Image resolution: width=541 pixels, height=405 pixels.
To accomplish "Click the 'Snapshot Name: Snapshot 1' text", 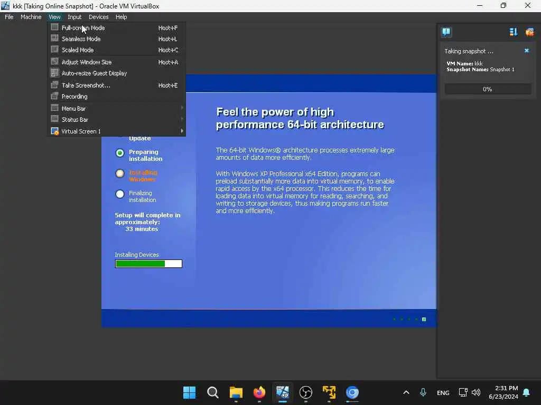I will [x=480, y=69].
